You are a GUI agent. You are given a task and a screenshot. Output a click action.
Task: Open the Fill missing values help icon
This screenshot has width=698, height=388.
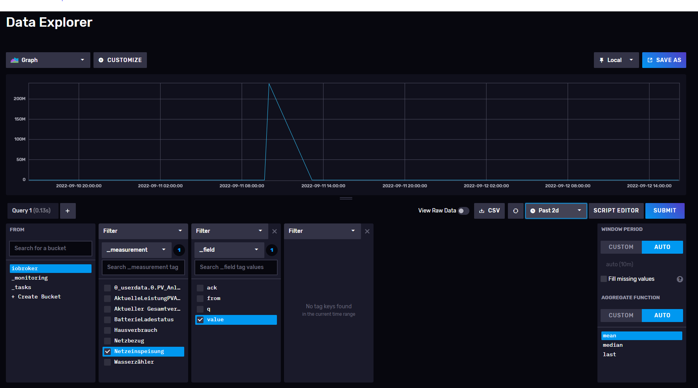coord(680,279)
